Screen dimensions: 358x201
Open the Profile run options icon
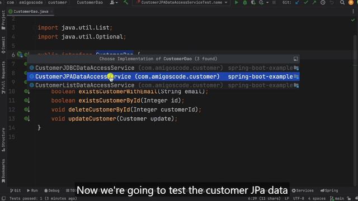(261, 2)
